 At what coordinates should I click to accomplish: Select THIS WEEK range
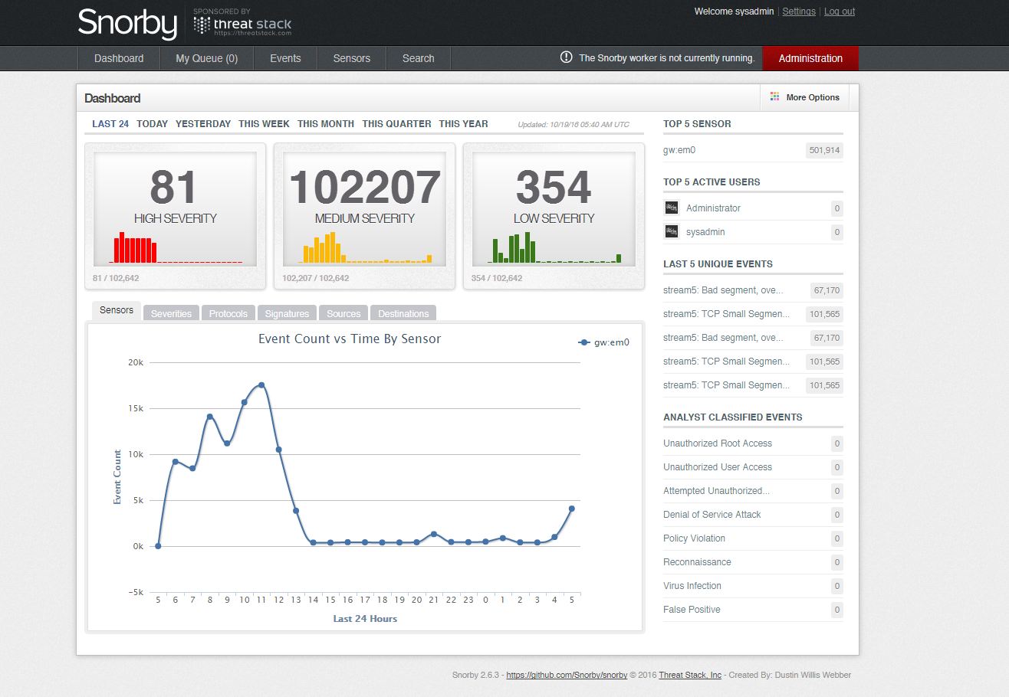(264, 123)
